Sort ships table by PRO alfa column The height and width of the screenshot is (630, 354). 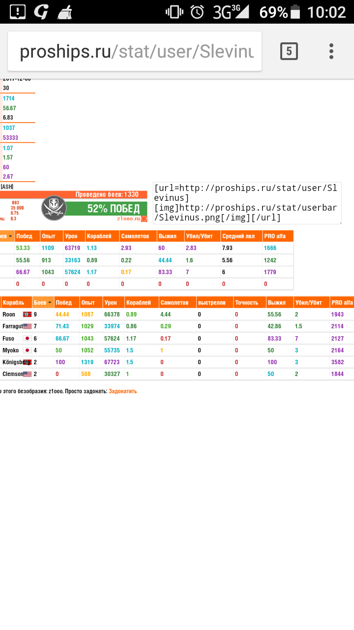pyautogui.click(x=342, y=303)
